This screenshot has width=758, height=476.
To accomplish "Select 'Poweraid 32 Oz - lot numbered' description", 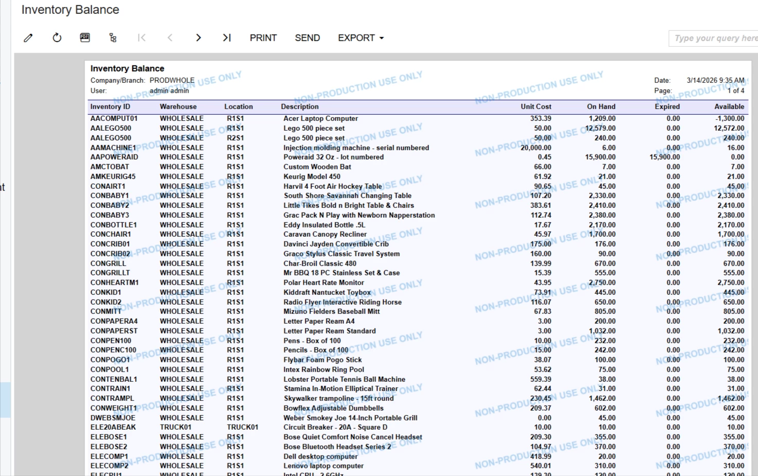I will [333, 157].
